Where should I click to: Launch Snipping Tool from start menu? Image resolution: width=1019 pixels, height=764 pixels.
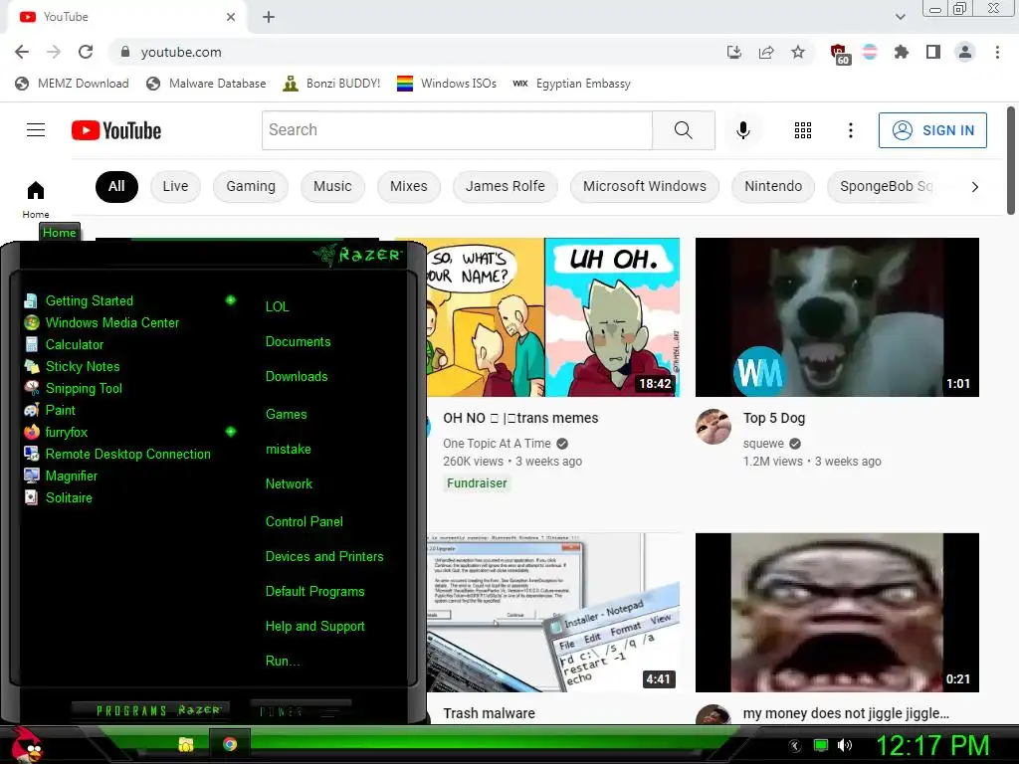[x=73, y=389]
